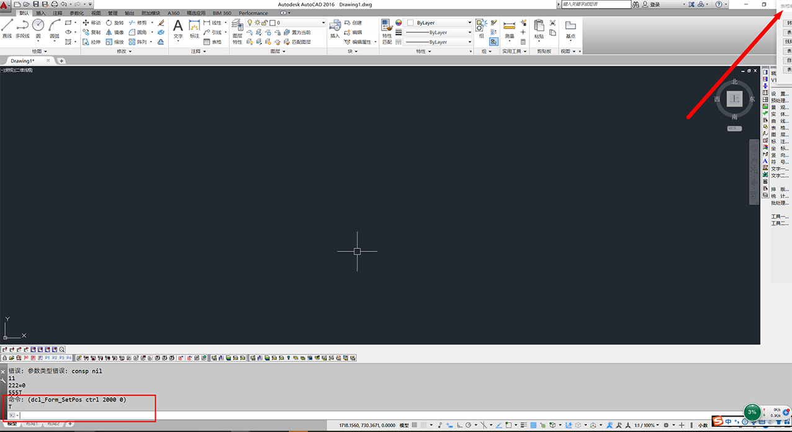Screen dimensions: 792x432
Task: Open the 注释 ribbon tab
Action: 57,13
